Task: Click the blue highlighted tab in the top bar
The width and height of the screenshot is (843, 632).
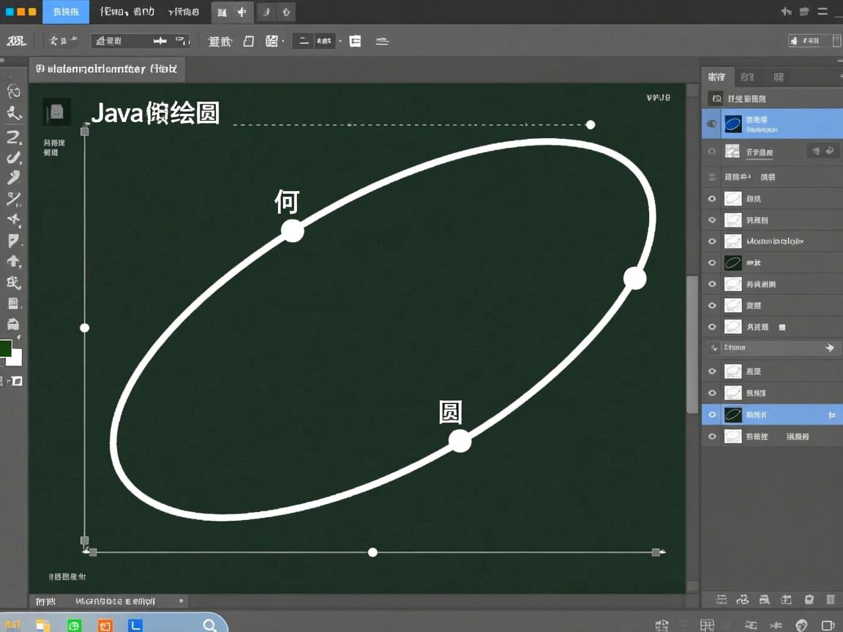Action: click(66, 12)
